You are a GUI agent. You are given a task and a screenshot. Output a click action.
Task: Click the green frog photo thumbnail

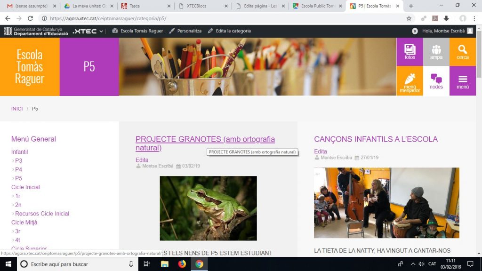tap(208, 208)
